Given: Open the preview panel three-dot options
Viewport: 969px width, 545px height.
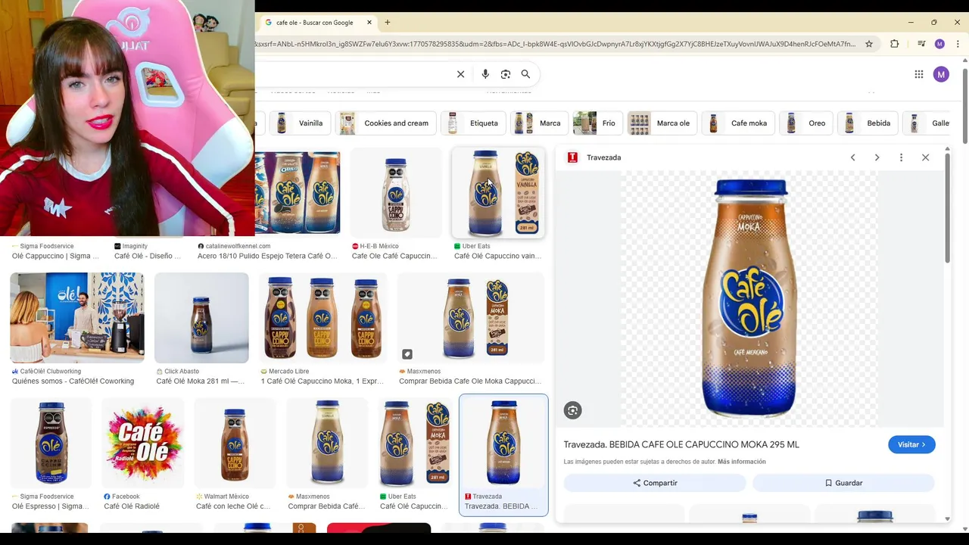Looking at the screenshot, I should coord(901,157).
